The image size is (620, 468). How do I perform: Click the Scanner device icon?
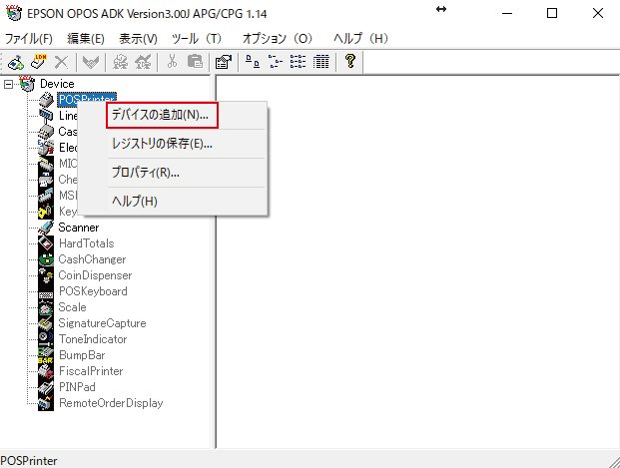click(46, 228)
